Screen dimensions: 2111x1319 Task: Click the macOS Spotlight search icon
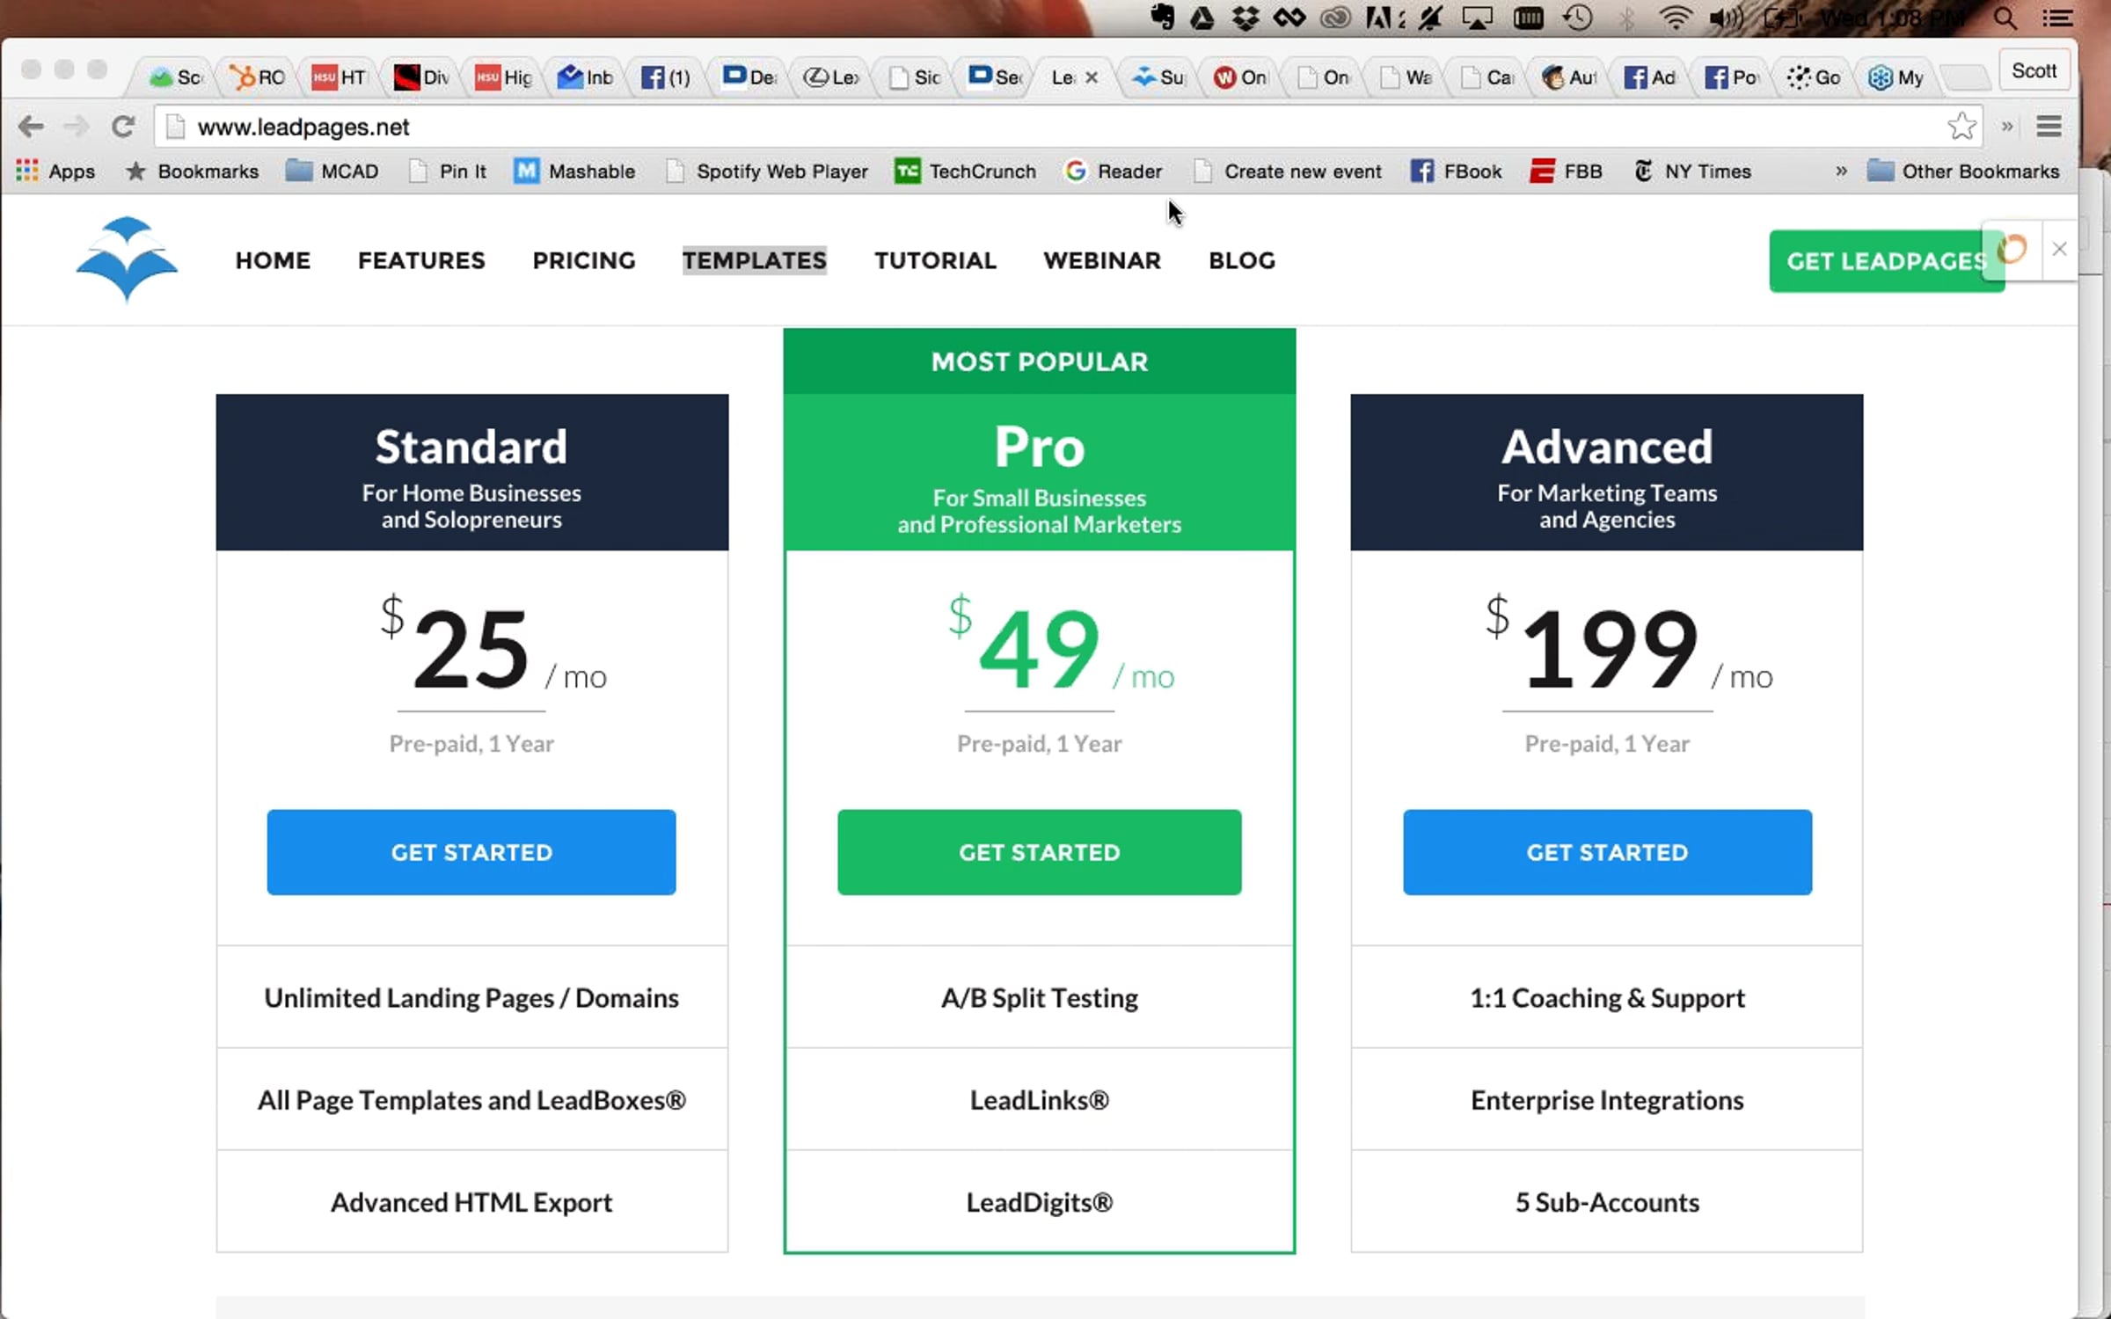2005,18
